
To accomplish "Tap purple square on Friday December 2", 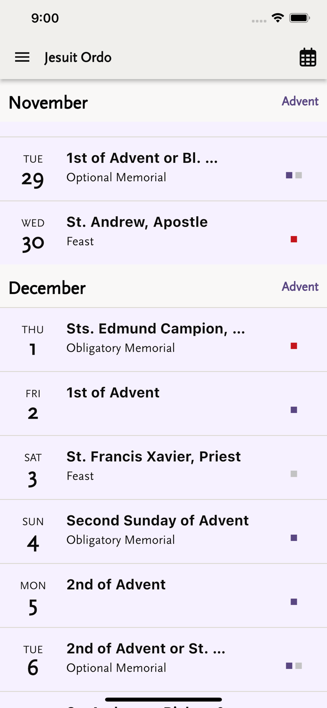I will pos(294,410).
